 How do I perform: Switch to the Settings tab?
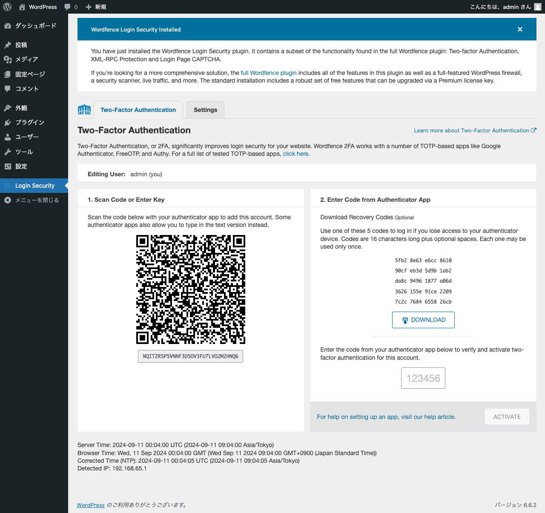(x=205, y=110)
